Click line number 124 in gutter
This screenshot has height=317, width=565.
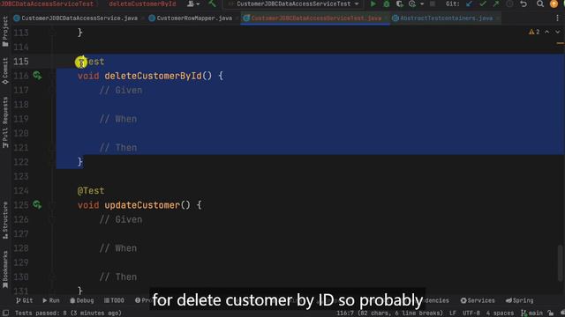coord(21,190)
